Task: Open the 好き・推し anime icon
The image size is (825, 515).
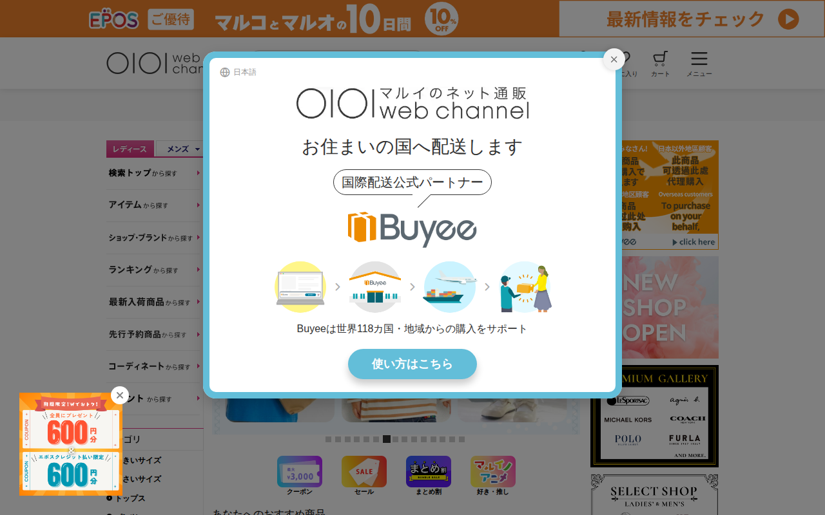Action: point(493,476)
